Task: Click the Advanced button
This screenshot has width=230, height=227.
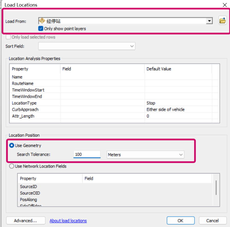Action: coord(25,220)
